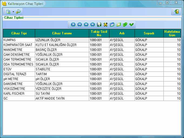Confirm with the green checkmark icon
The image size is (184, 138).
click(x=131, y=25)
